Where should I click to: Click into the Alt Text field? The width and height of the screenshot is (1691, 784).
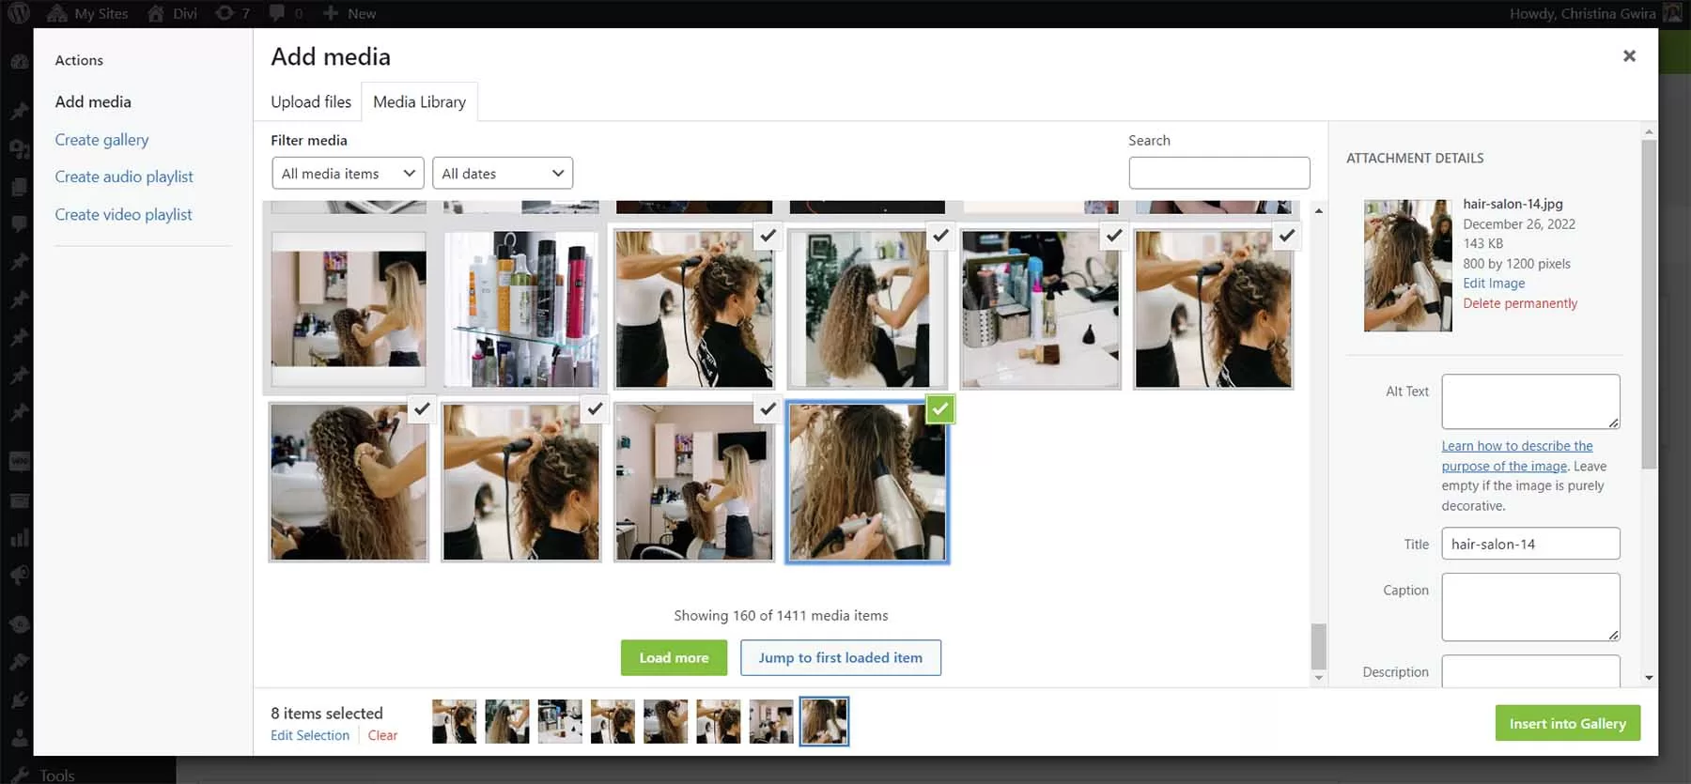(1530, 402)
